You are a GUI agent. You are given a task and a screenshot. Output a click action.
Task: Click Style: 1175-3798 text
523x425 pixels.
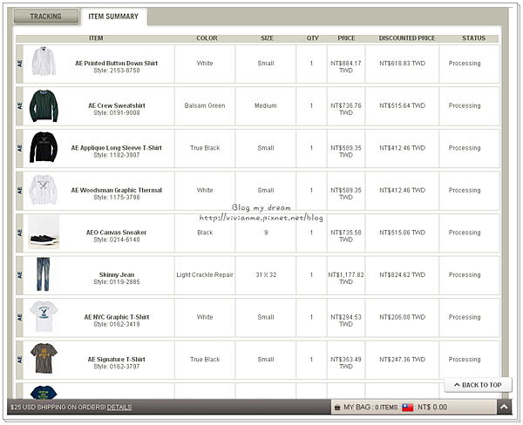click(117, 198)
